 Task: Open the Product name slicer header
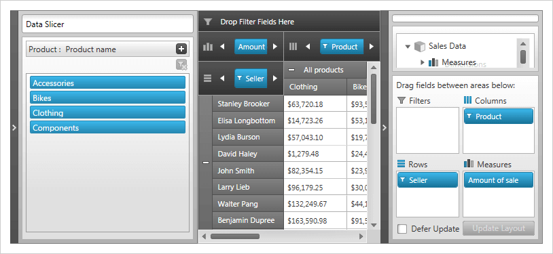(107, 49)
